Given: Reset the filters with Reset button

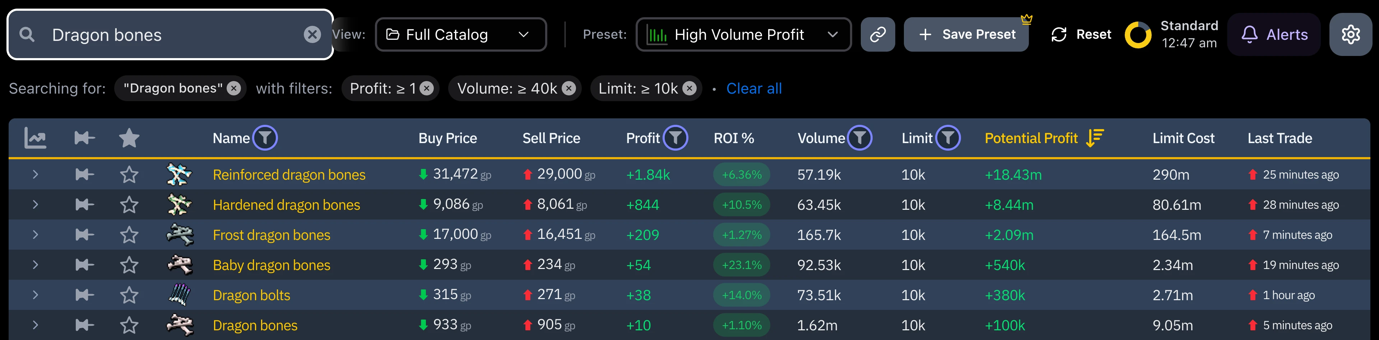Looking at the screenshot, I should pos(1081,35).
